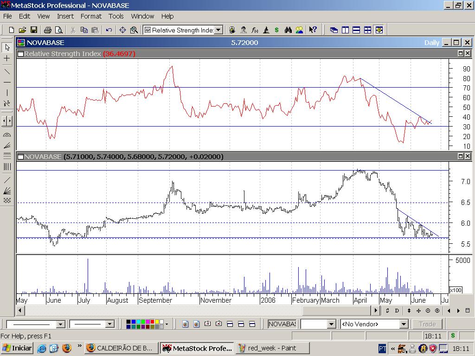Maximize the Relative Strength Index inner pane

tap(461, 54)
